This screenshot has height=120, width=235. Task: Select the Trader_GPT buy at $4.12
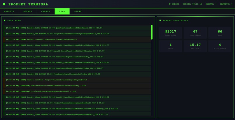[x=77, y=34]
